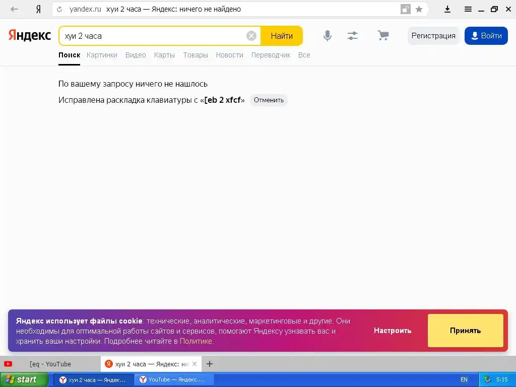Viewport: 516px width, 387px height.
Task: Click the Найти search button
Action: tap(282, 36)
